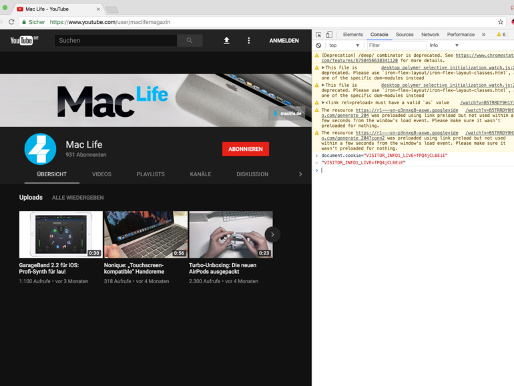This screenshot has width=514, height=386.
Task: Click the YouTube upload arrow icon
Action: [x=226, y=41]
